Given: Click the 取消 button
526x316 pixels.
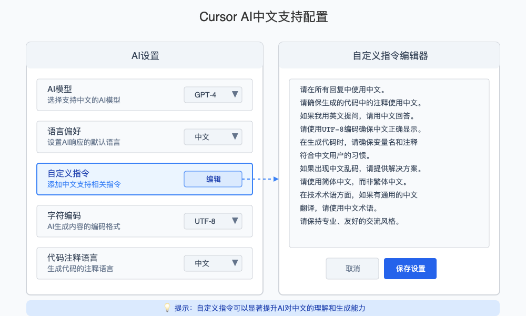Looking at the screenshot, I should click(x=352, y=269).
